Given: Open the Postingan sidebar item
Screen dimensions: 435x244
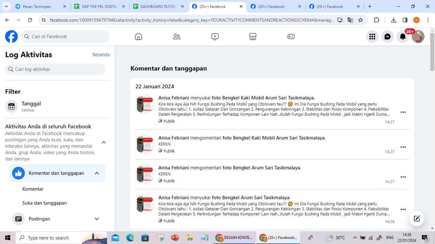Looking at the screenshot, I should coord(57,219).
